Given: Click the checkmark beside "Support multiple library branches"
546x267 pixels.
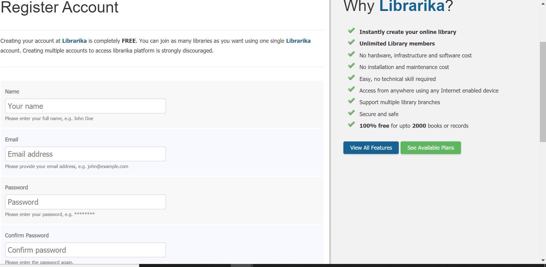Looking at the screenshot, I should 351,101.
